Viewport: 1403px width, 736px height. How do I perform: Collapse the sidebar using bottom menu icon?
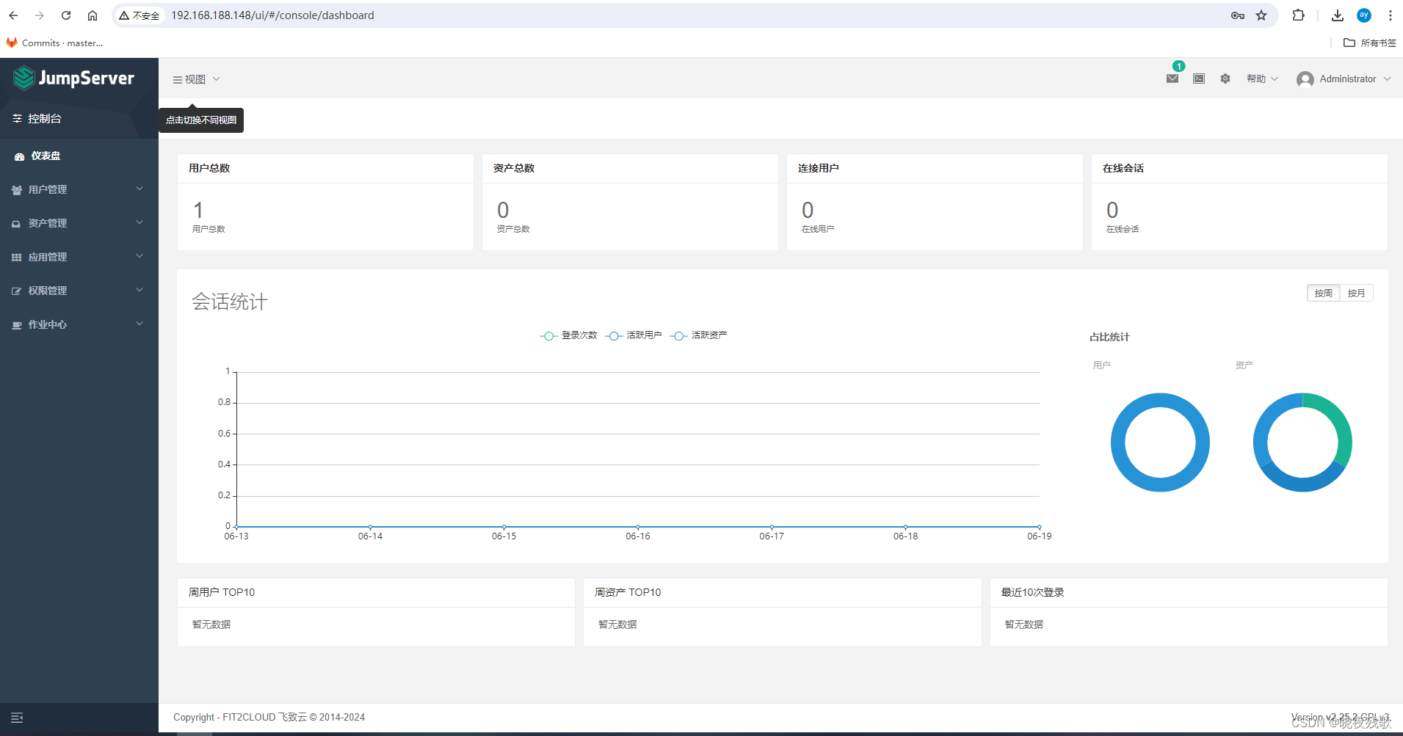coord(17,718)
